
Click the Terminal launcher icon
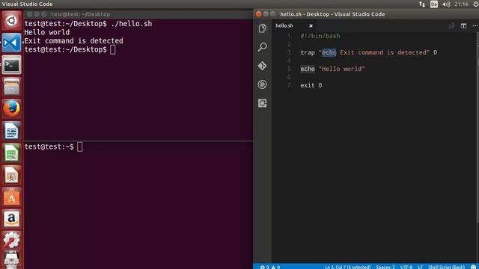click(x=12, y=65)
